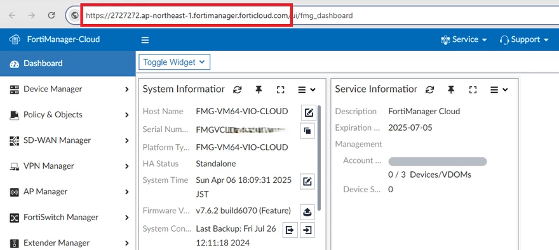Click the Extender Manager icon in the sidebar

14,243
